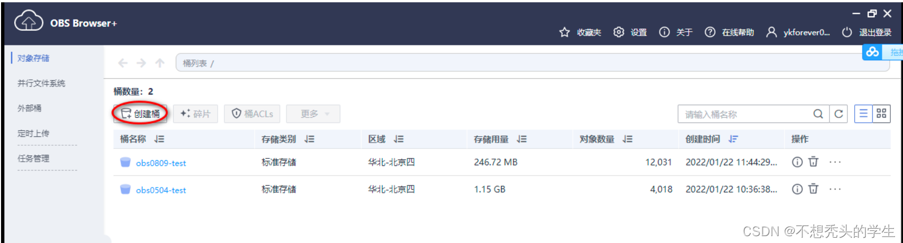
Task: Switch to list view
Action: pyautogui.click(x=863, y=114)
